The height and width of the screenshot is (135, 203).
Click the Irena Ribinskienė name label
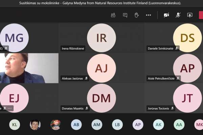point(73,49)
